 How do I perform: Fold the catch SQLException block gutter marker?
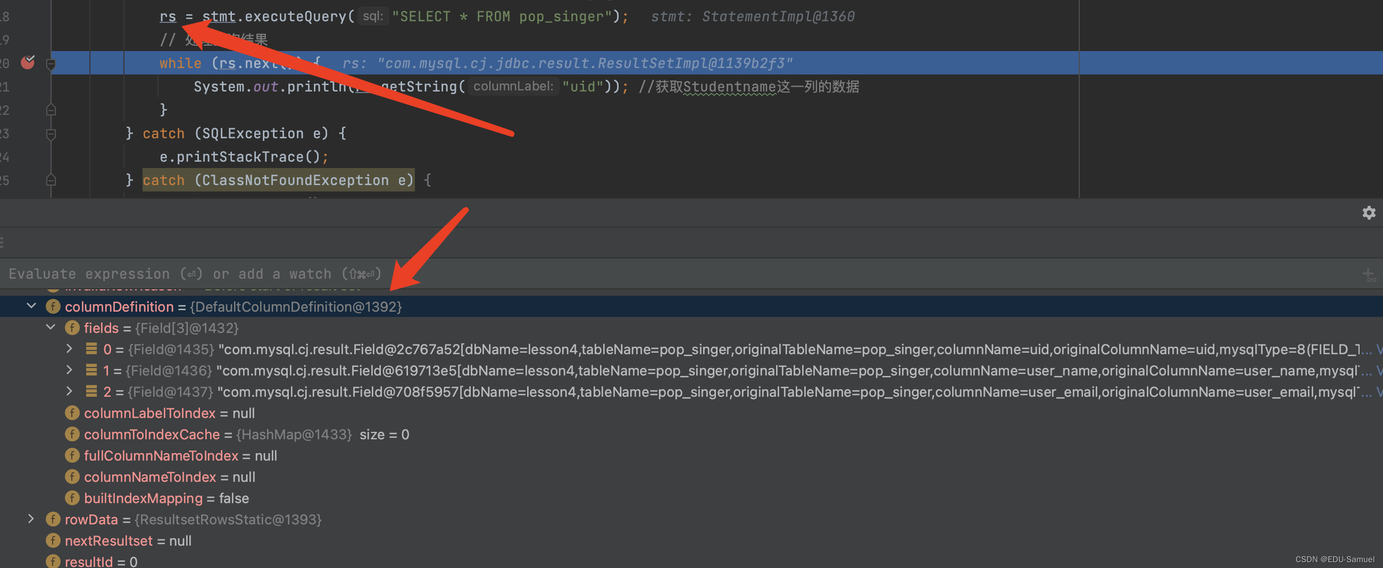click(51, 134)
